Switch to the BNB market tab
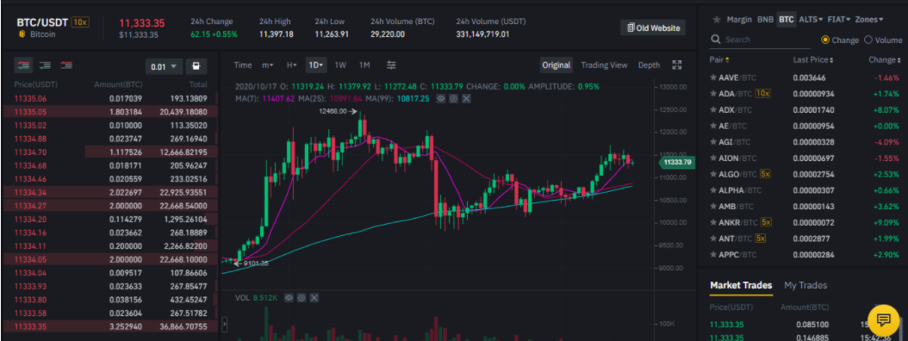The image size is (908, 341). click(x=765, y=20)
